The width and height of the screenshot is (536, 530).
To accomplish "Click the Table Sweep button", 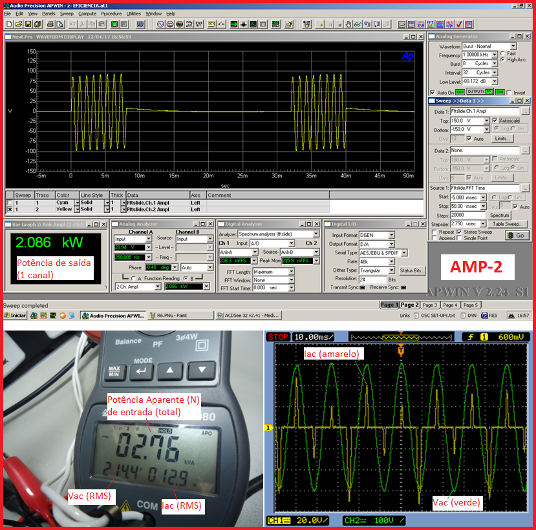I will pyautogui.click(x=509, y=224).
